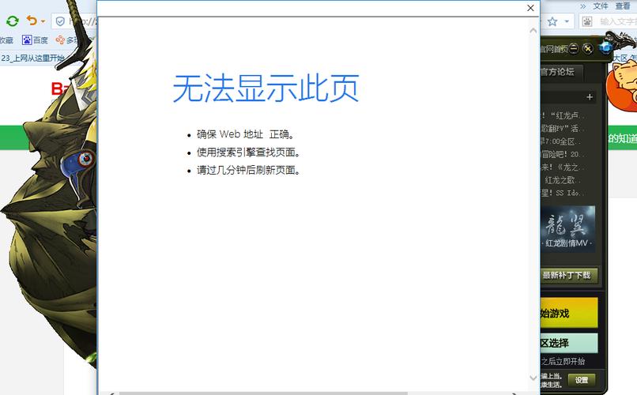
Task: Click the horizontal scrollbar below the error page
Action: [263, 393]
